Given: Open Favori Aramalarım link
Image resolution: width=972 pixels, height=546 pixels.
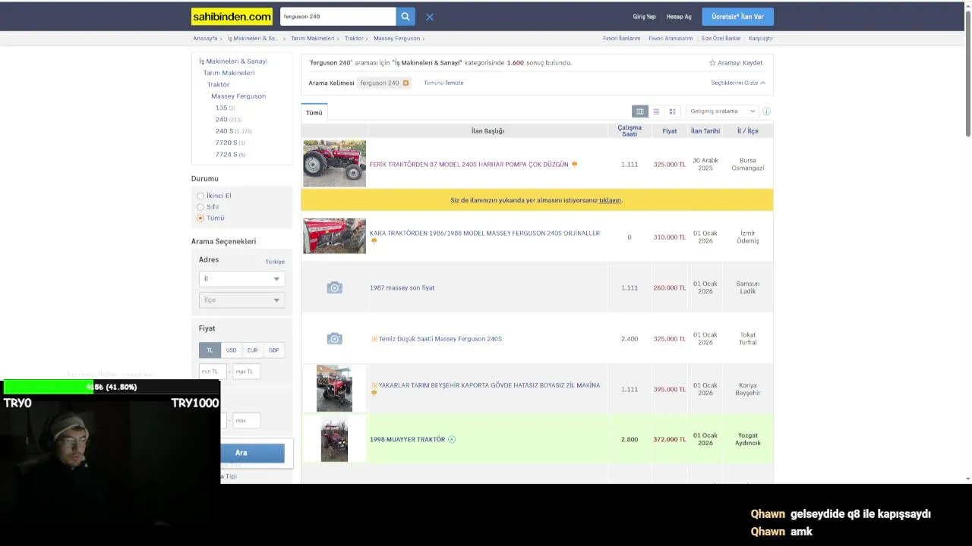Looking at the screenshot, I should pos(671,38).
